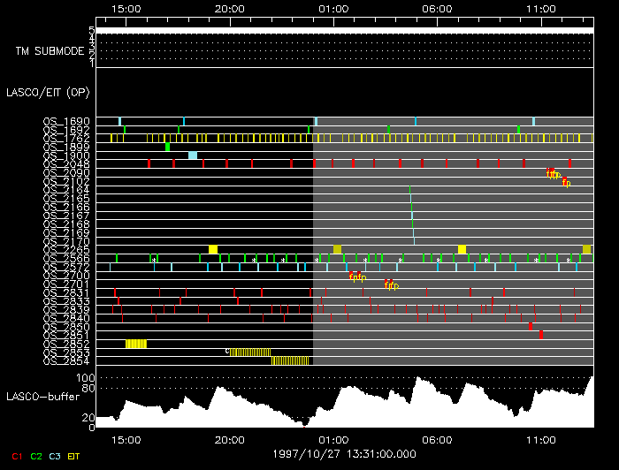619x470 pixels.
Task: Click the red C1 legend label
Action: 15,456
